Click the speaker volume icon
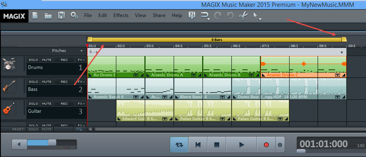Screen dimensions: 366x157 [x=19, y=144]
